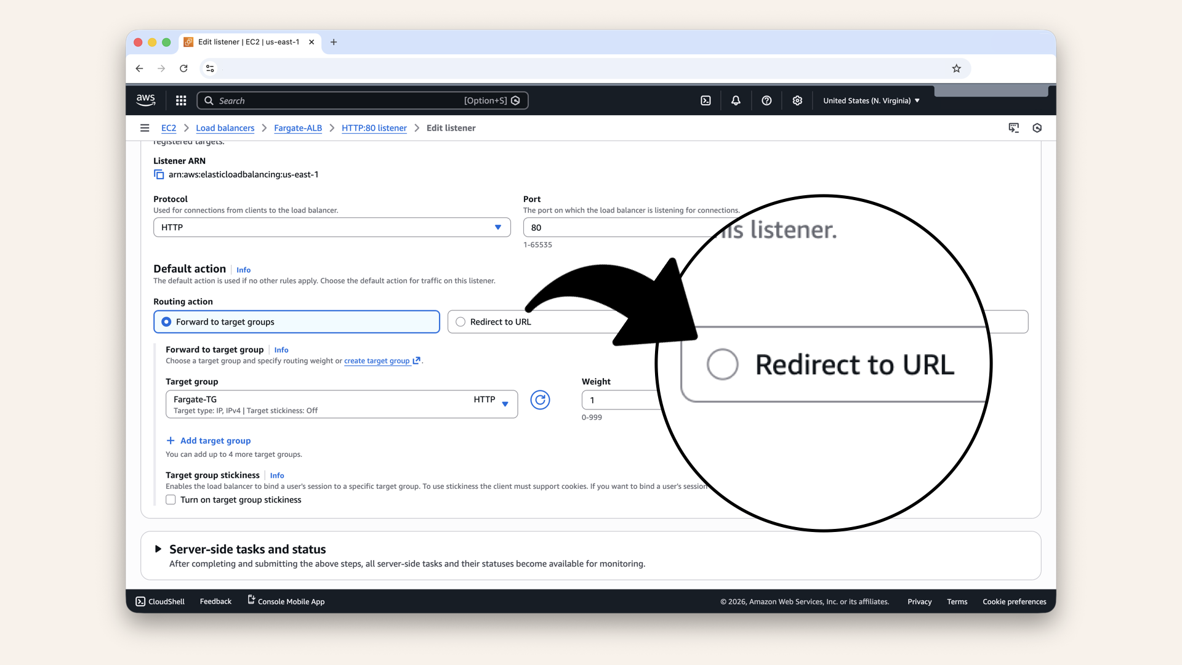Open the AWS services grid menu
1182x665 pixels.
tap(180, 100)
